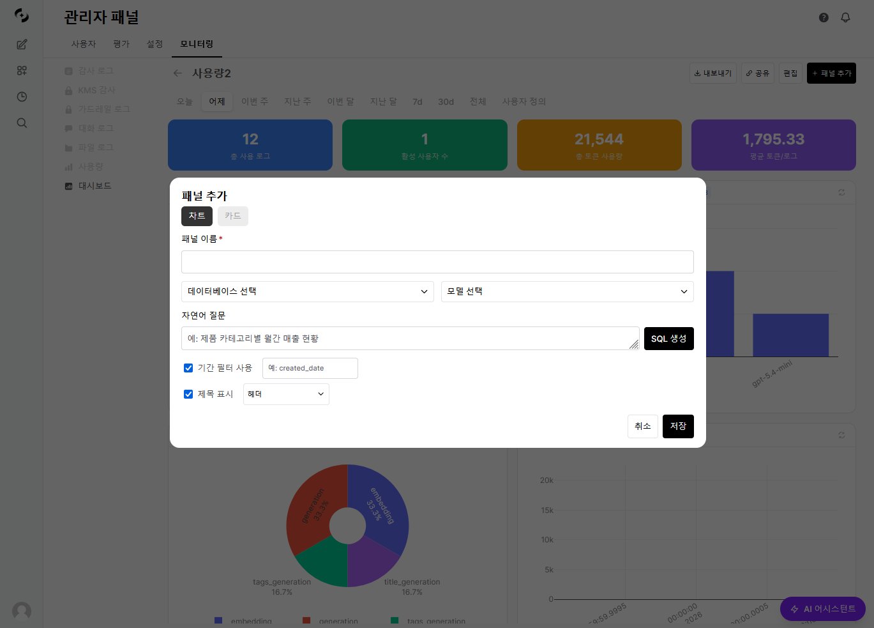Open 파일 로그 in the sidebar
874x628 pixels.
coord(89,148)
